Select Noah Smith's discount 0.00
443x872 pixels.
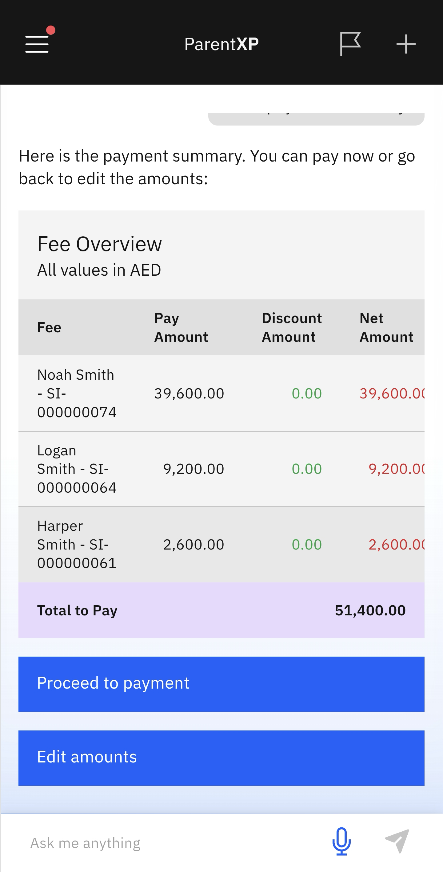coord(307,393)
